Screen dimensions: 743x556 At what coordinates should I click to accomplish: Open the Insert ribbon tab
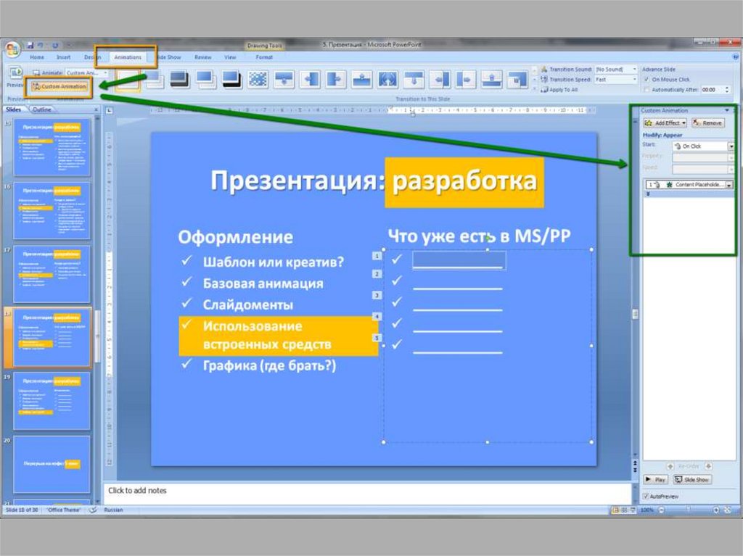[x=64, y=57]
